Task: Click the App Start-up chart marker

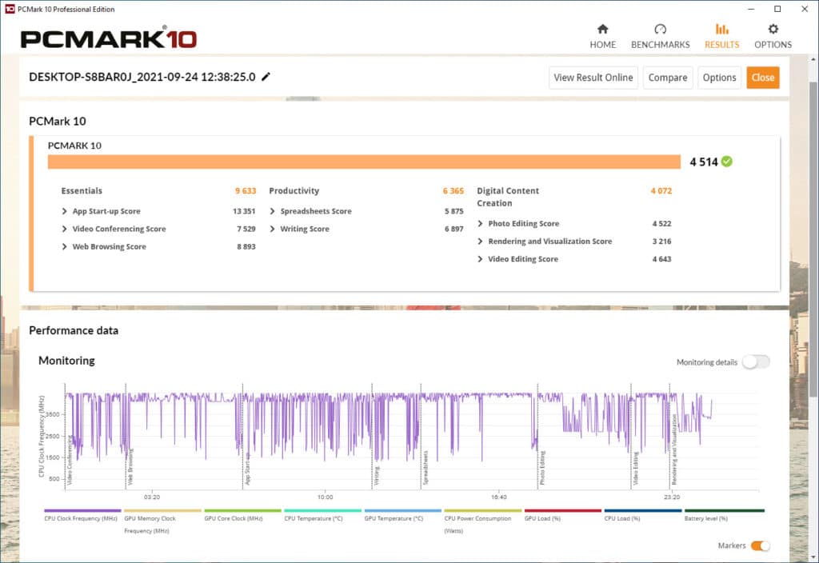Action: pyautogui.click(x=248, y=469)
